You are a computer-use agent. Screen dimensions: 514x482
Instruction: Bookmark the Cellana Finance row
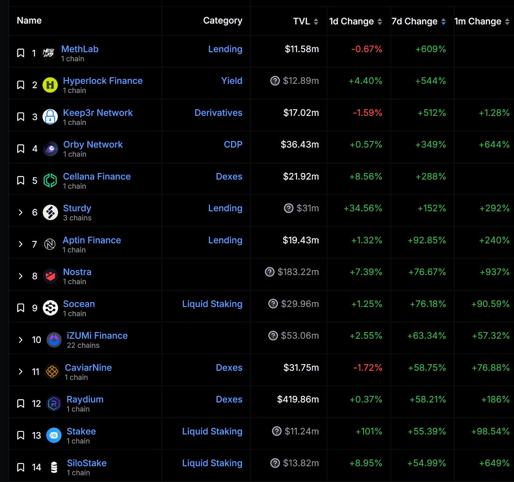(21, 180)
